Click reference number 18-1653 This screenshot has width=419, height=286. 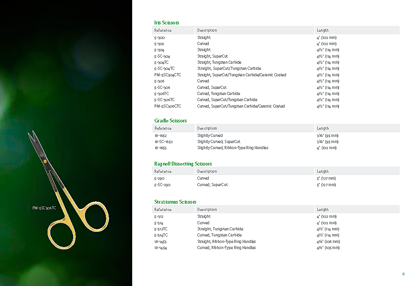(x=160, y=148)
